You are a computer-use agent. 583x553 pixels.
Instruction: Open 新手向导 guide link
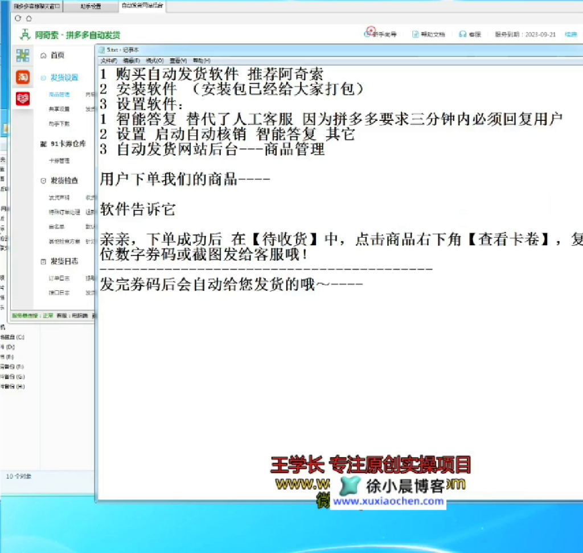pos(384,34)
